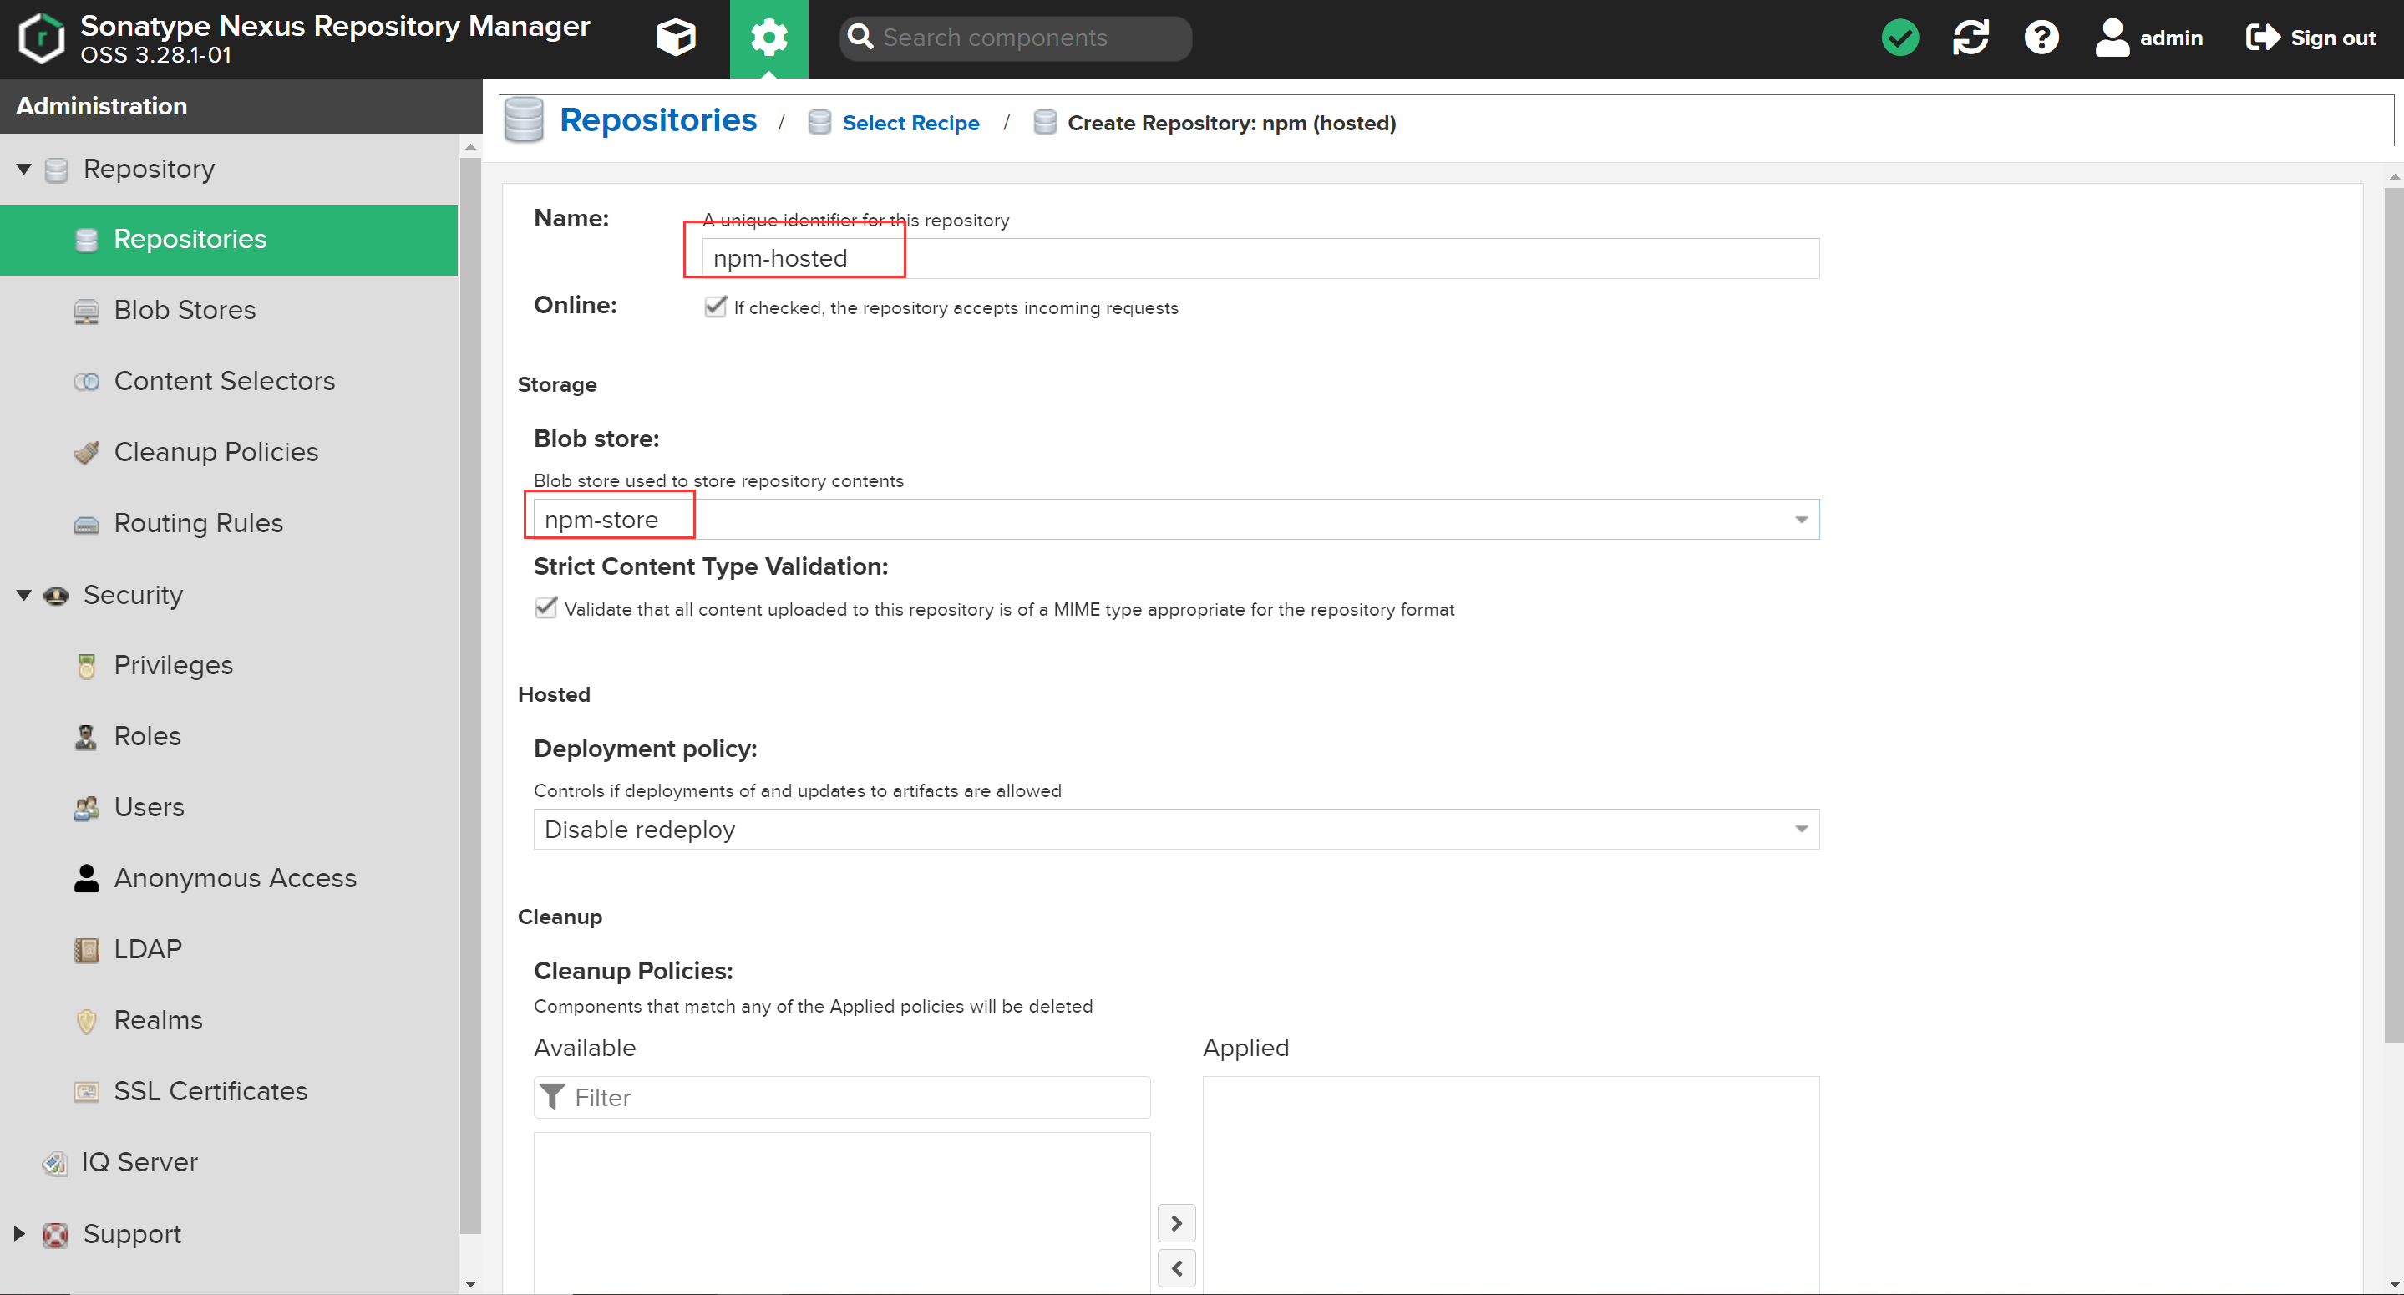This screenshot has width=2404, height=1295.
Task: Open Blob Stores in the sidebar
Action: 184,310
